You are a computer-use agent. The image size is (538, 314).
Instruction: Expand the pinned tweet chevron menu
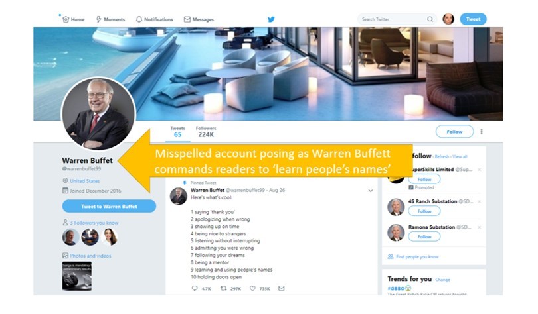tap(371, 191)
